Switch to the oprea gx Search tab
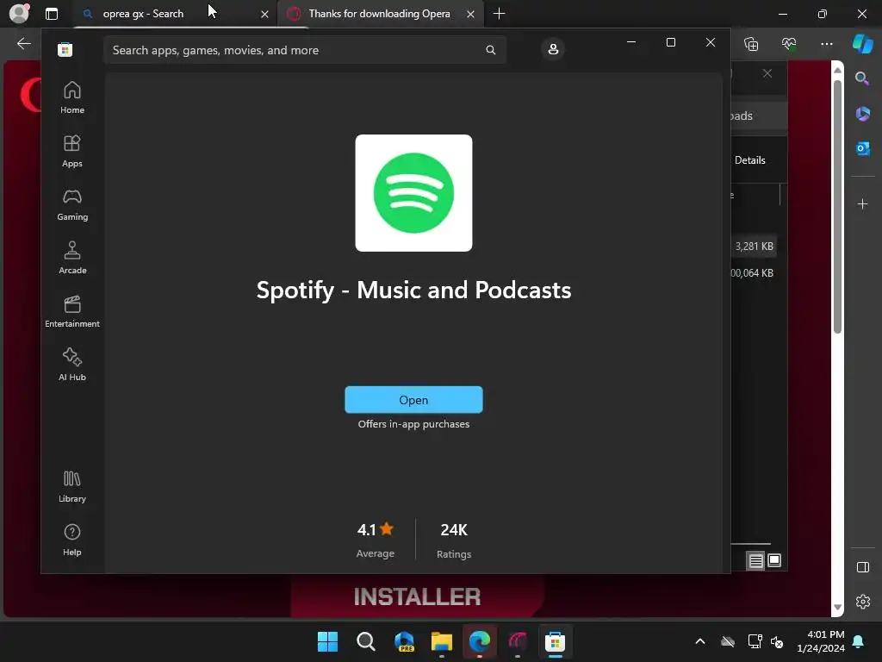 click(x=174, y=14)
